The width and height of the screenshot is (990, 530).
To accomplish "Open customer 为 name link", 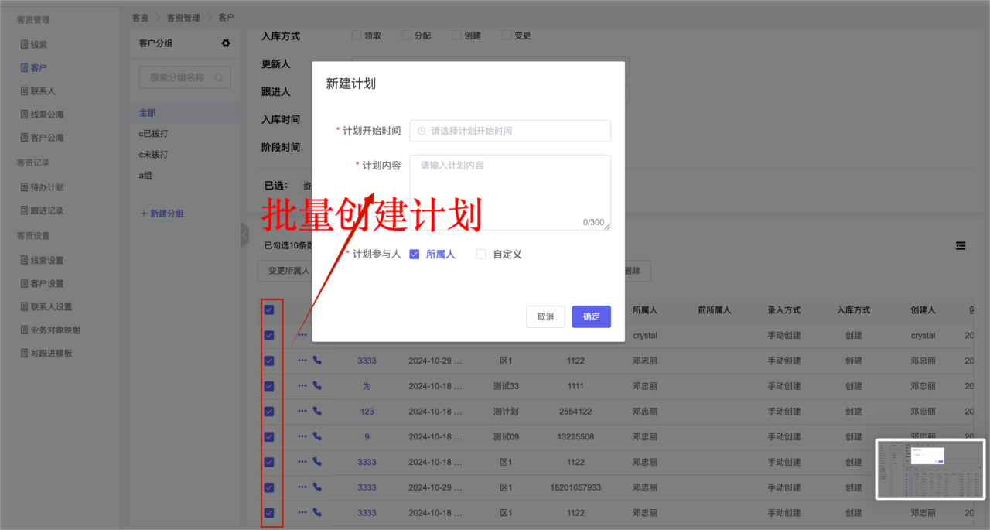I will point(367,386).
